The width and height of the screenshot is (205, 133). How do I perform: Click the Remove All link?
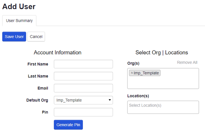click(x=187, y=62)
